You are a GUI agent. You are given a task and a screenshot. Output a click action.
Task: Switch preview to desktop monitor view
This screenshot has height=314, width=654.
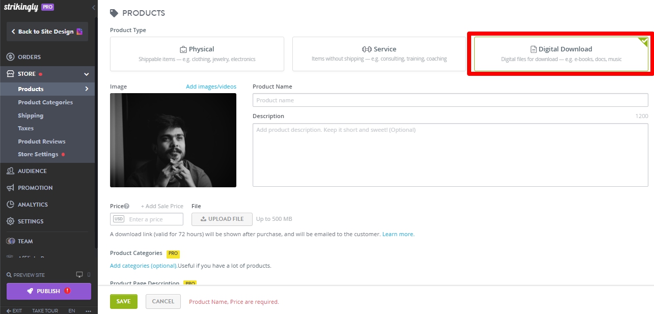pos(80,274)
